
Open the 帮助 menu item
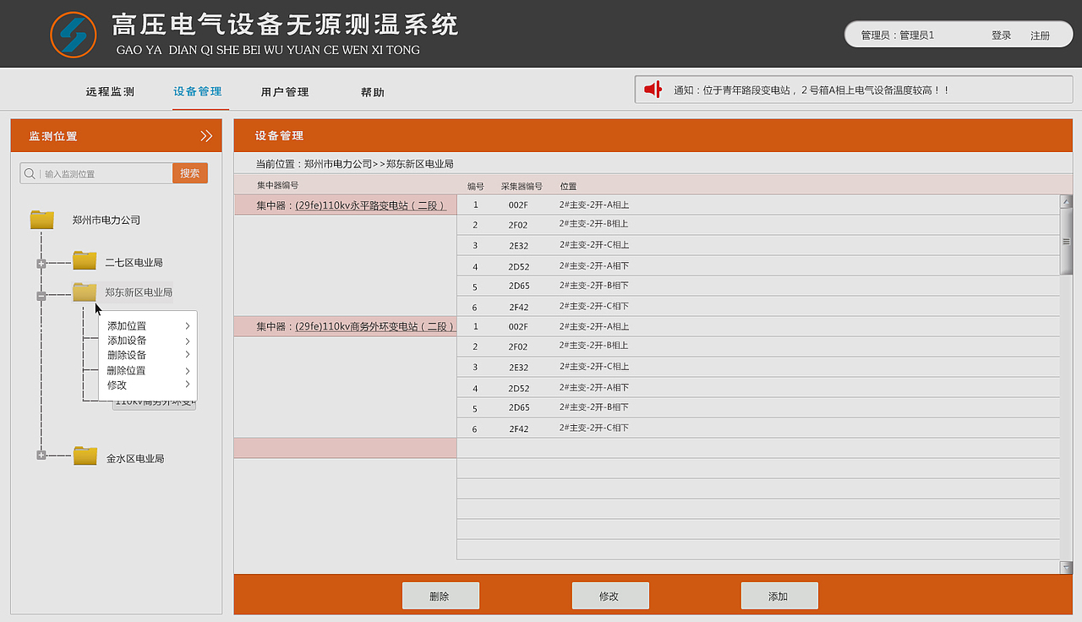click(374, 91)
